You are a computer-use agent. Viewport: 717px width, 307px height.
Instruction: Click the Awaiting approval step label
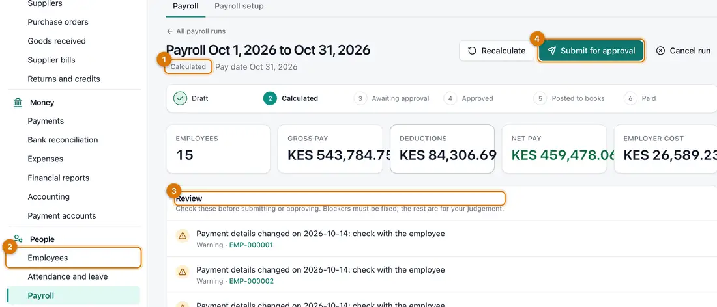click(401, 98)
